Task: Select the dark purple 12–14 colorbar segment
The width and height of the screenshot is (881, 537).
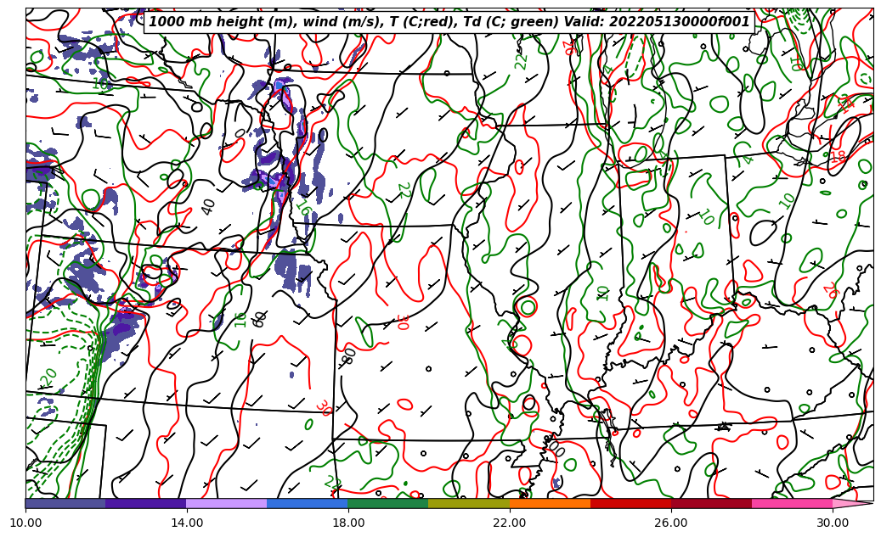Action: [146, 504]
